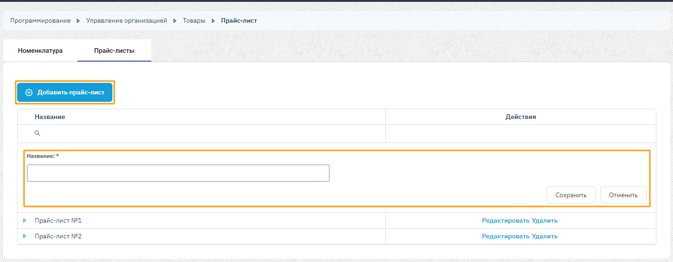
Task: Click the breadcrumb arrow after Управление организацией
Action: (x=175, y=21)
